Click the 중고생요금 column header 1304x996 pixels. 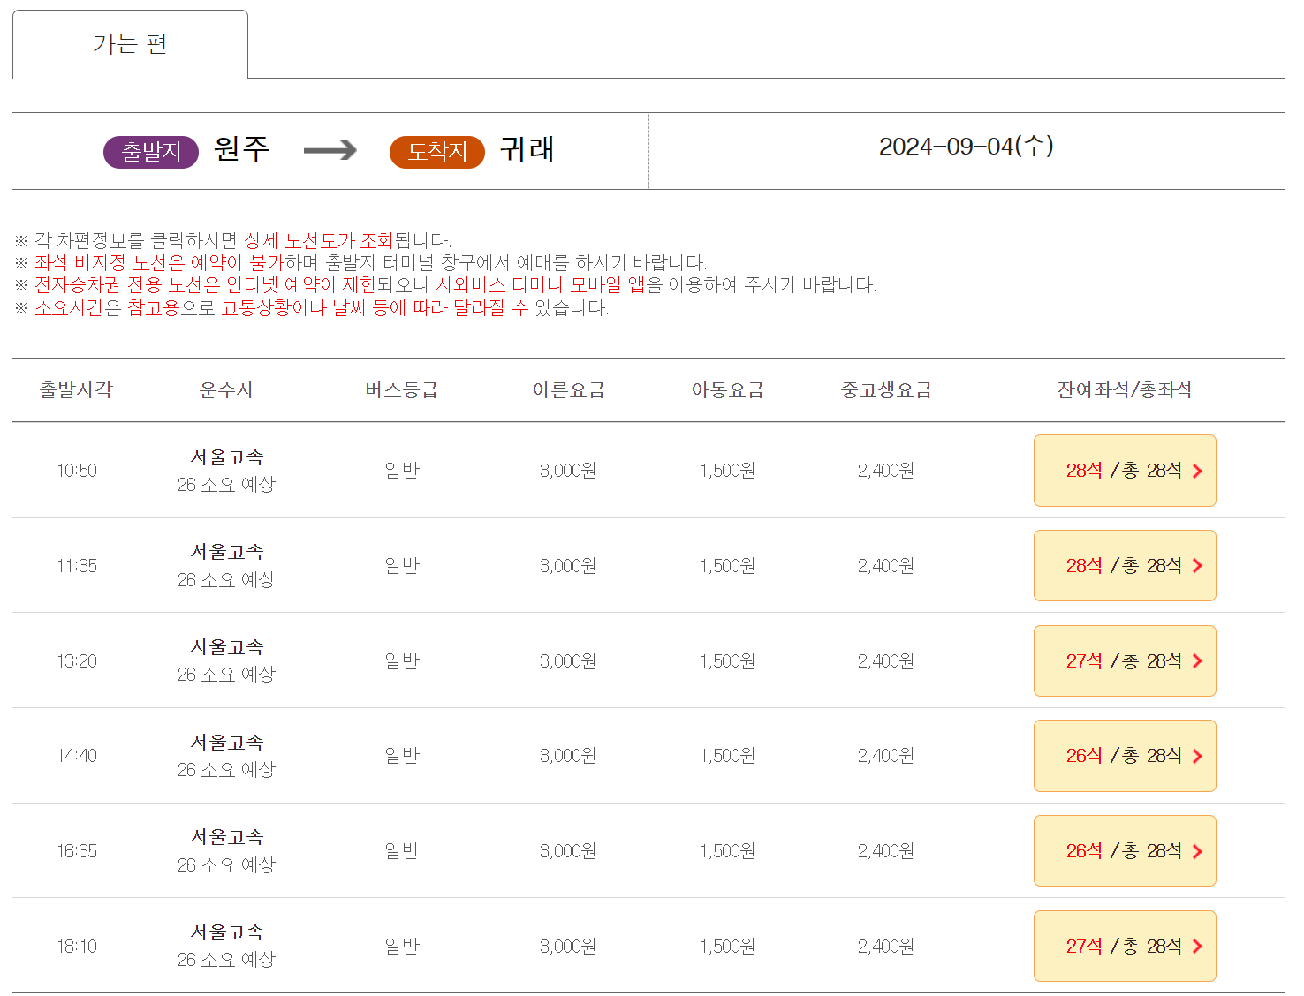click(x=887, y=390)
